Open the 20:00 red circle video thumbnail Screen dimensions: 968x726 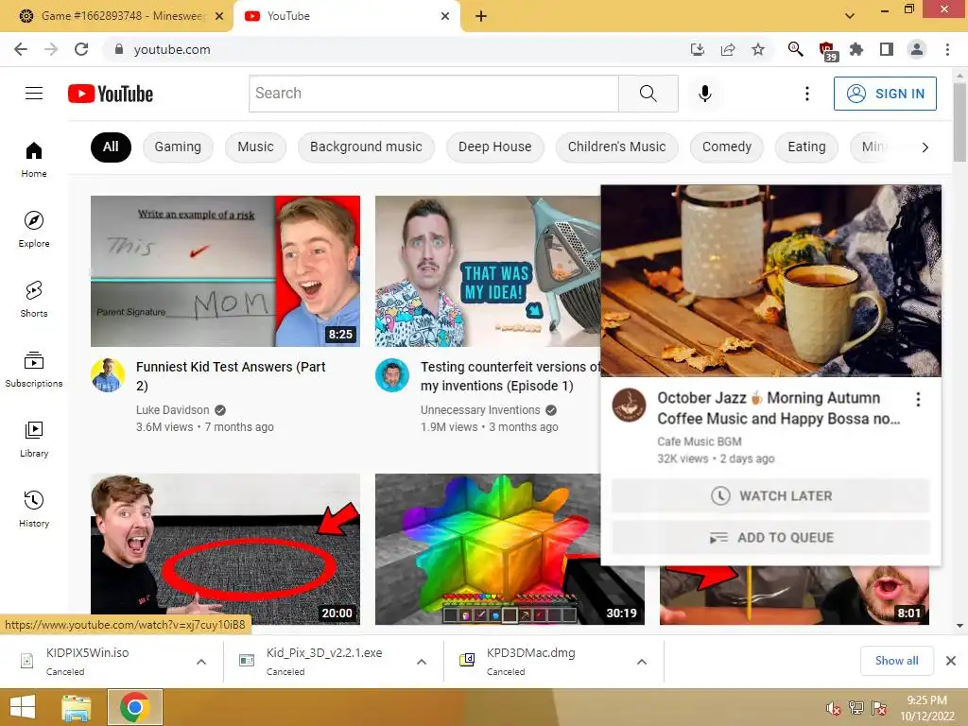coord(225,549)
